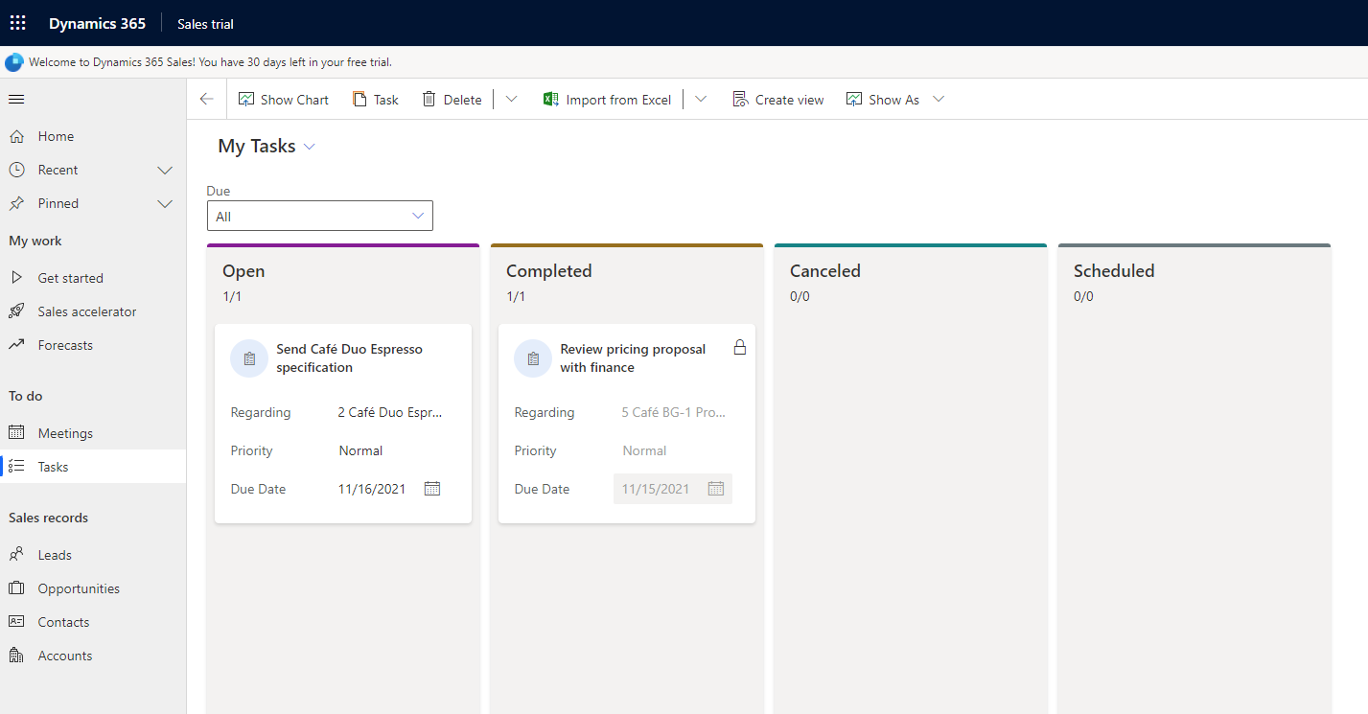Screen dimensions: 1368x714
Task: Open Review pricing proposal with finance task
Action: coord(633,358)
